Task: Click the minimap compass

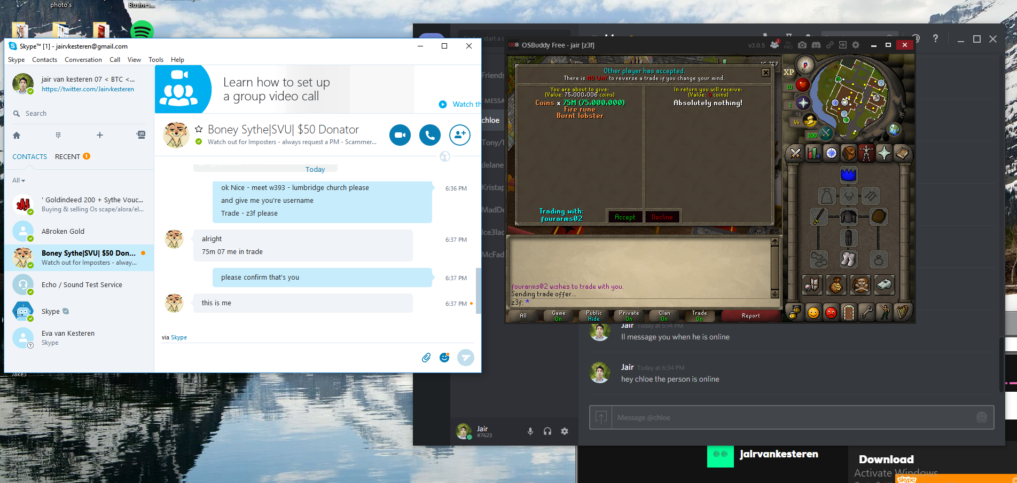Action: [805, 65]
